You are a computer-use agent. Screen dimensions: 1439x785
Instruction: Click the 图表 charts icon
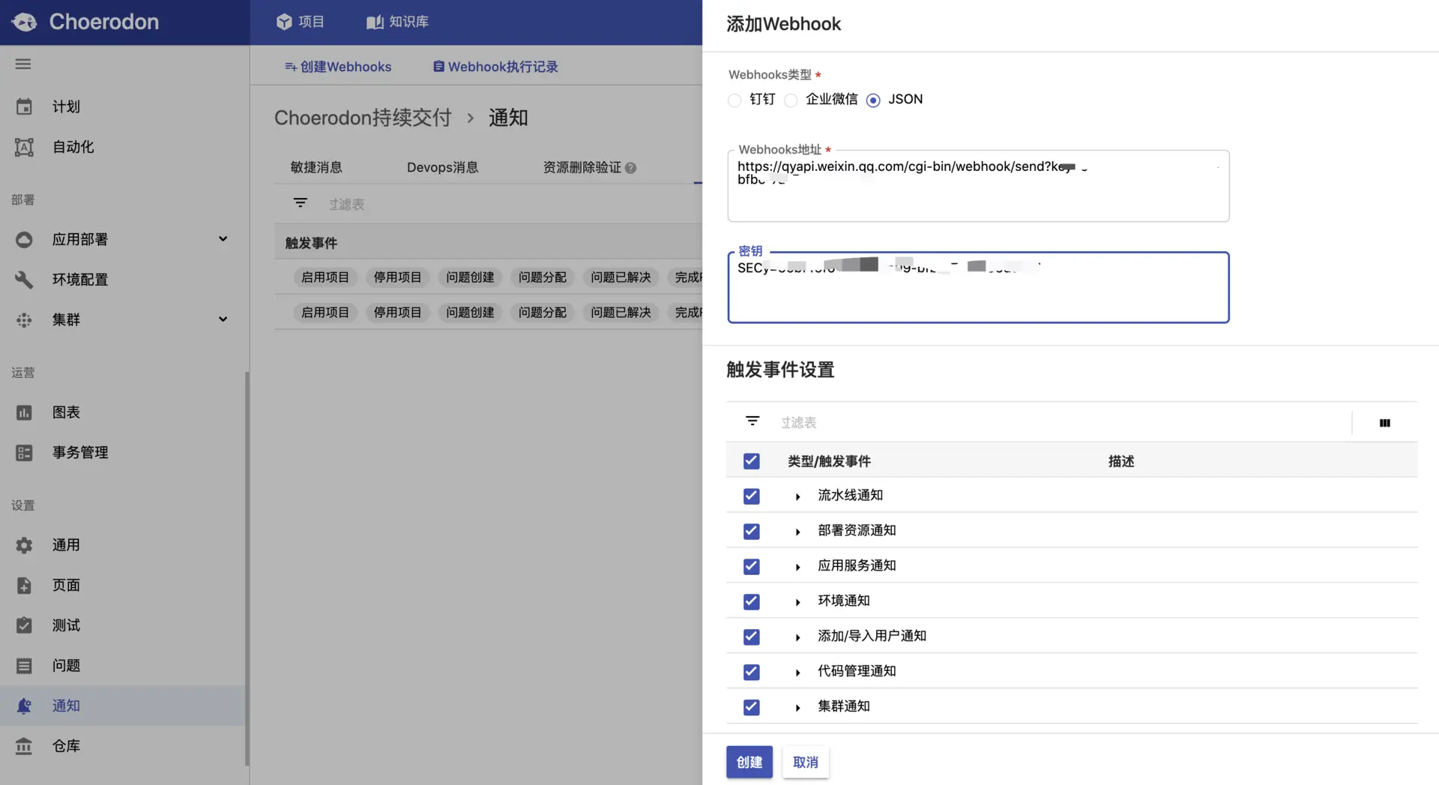click(x=24, y=412)
